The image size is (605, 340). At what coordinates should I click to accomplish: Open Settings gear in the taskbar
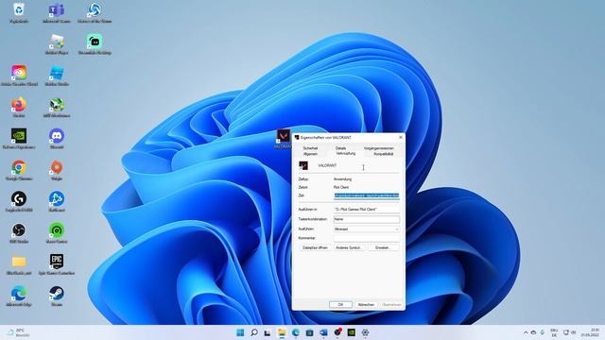tap(365, 332)
